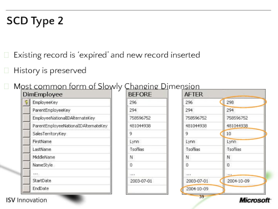Click the 2003-07-01 cell in BEFORE table
This screenshot has height=209, width=278.
pyautogui.click(x=141, y=181)
